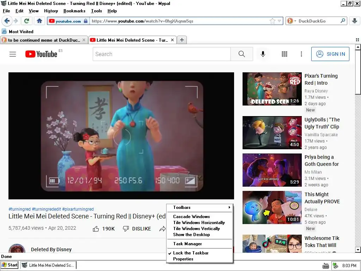The image size is (361, 271).
Task: Click the YouTube Search input field
Action: tap(161, 54)
